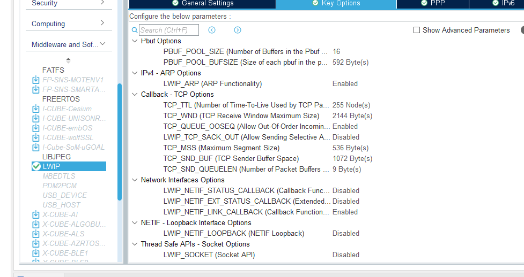Change LWIP_TCP_SACK_OUT Disabled value
Image resolution: width=524 pixels, height=277 pixels.
pos(346,137)
